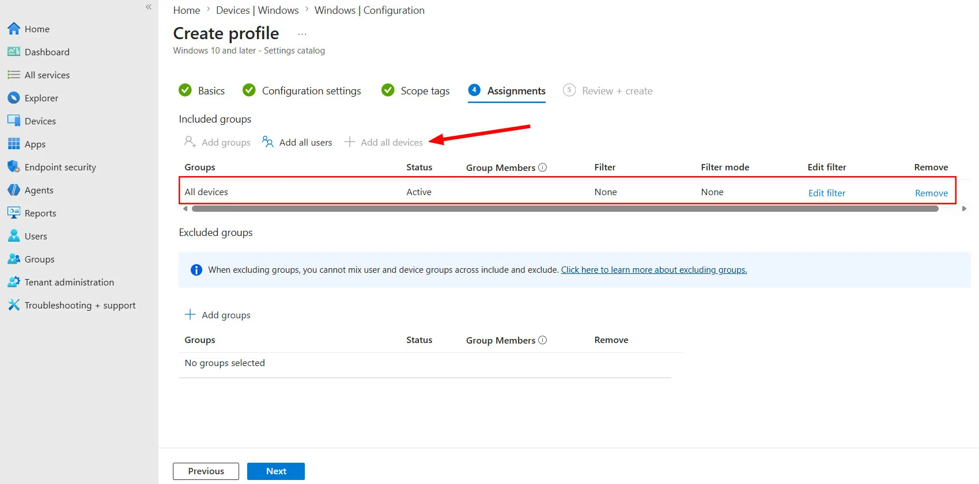Click the Troubleshooting + support tools icon
This screenshot has width=979, height=484.
click(x=14, y=305)
